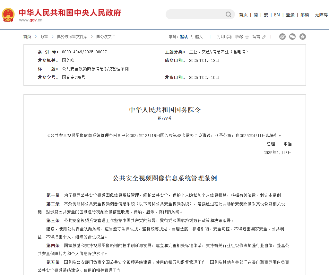
Task: Click the pencil icon next to 留言
Action: (x=264, y=37)
